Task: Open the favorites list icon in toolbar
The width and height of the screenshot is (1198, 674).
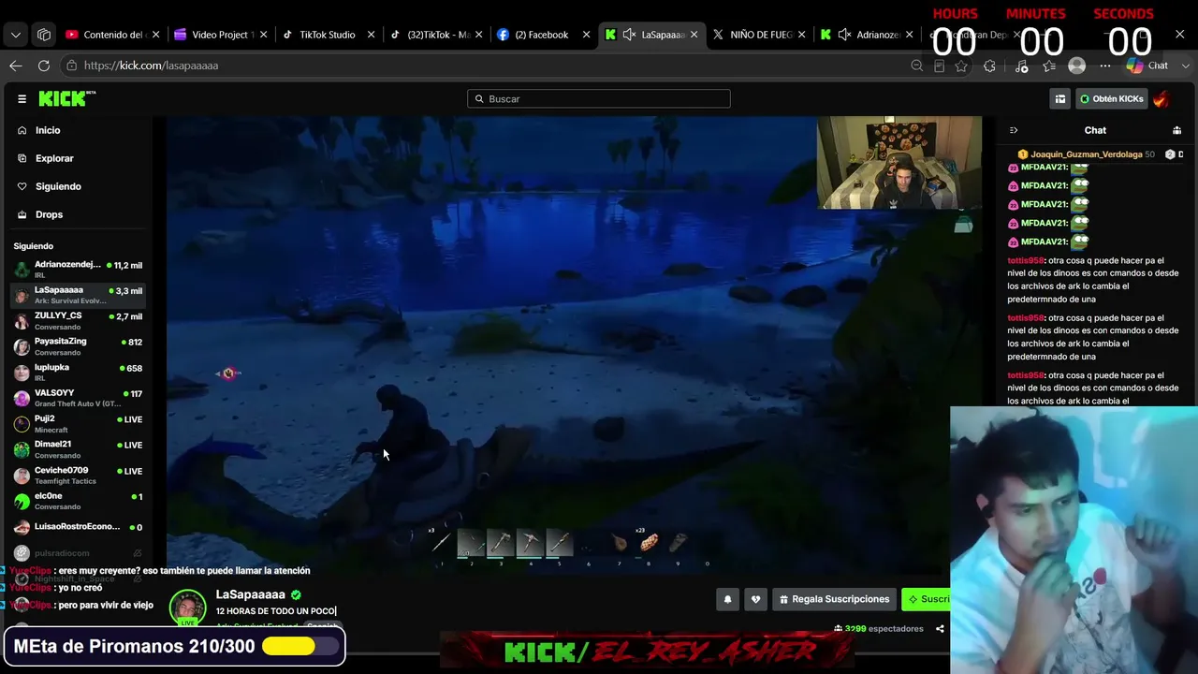Action: pos(1049,66)
